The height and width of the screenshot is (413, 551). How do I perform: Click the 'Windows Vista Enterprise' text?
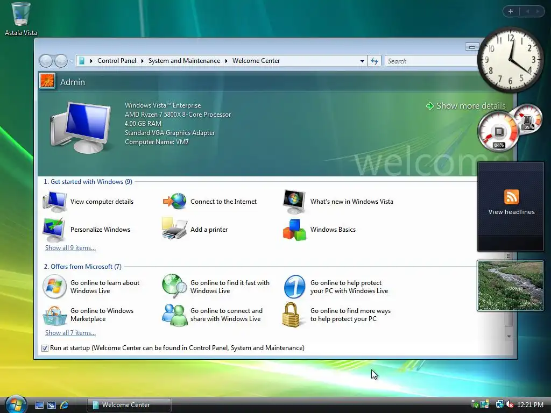click(163, 105)
